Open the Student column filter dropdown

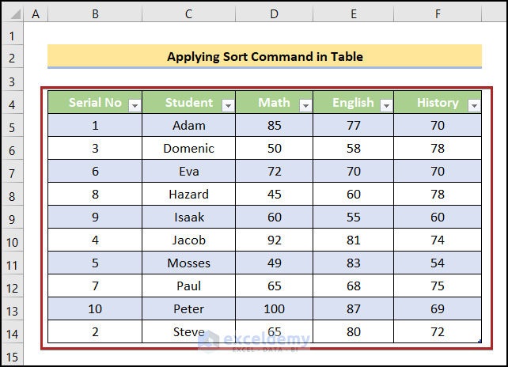228,105
